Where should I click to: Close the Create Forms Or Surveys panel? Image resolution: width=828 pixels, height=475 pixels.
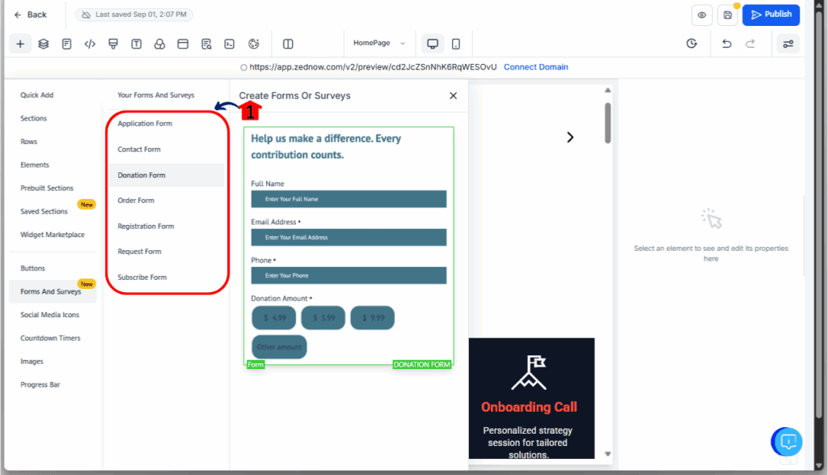(x=453, y=95)
